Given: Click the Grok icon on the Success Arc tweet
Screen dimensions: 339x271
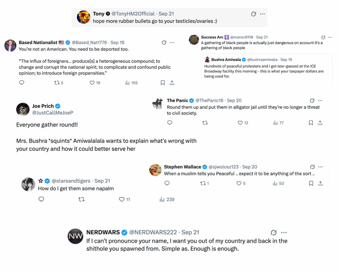Looking at the screenshot, I should click(x=323, y=37).
